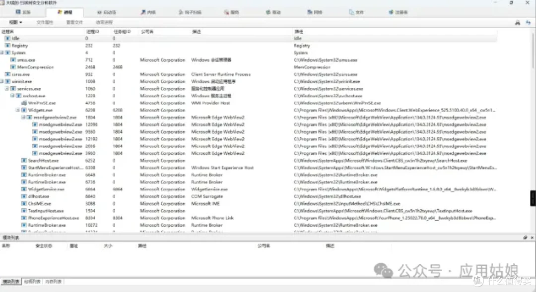Click the dllhost.exe process icon

pyautogui.click(x=24, y=196)
